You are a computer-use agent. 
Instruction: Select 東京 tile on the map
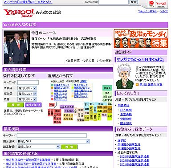tap(104, 115)
